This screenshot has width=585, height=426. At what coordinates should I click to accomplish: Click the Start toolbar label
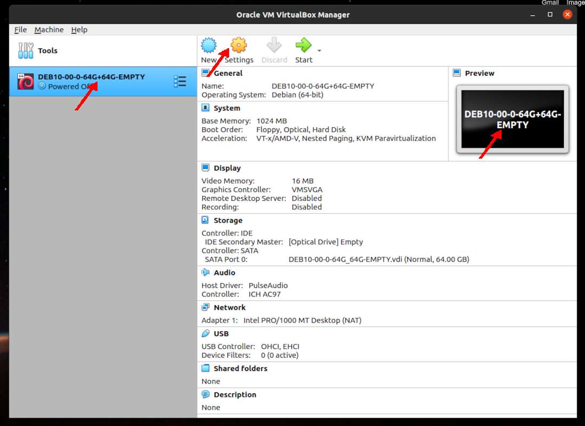[x=304, y=60]
